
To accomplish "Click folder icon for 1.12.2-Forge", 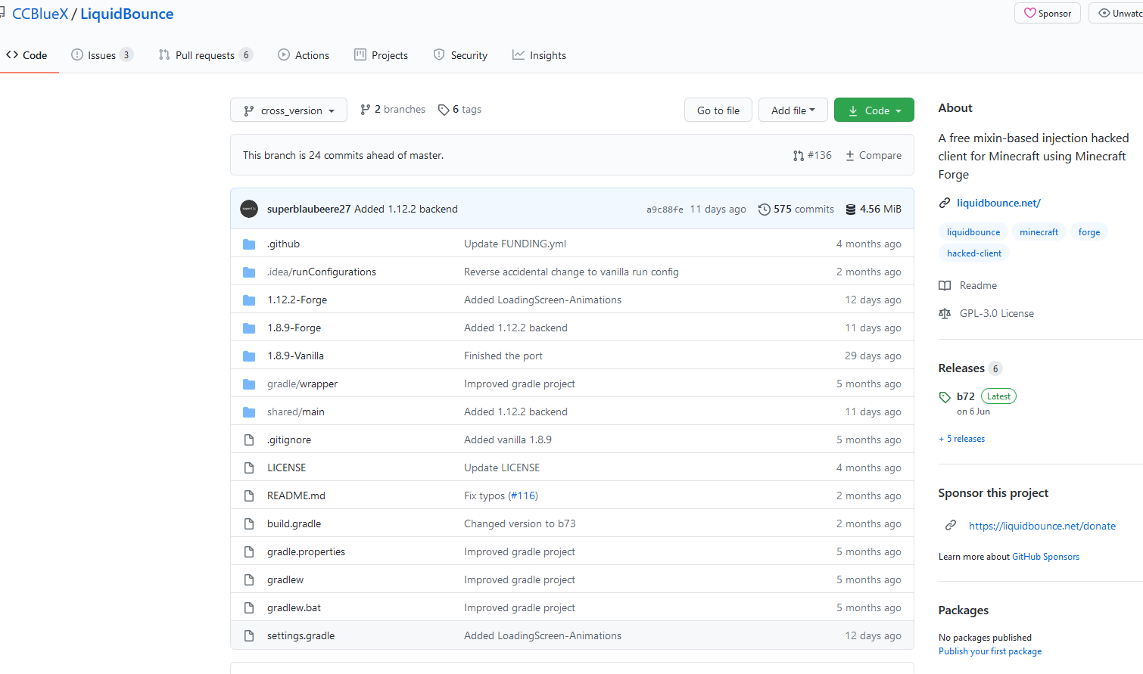I will pos(249,300).
